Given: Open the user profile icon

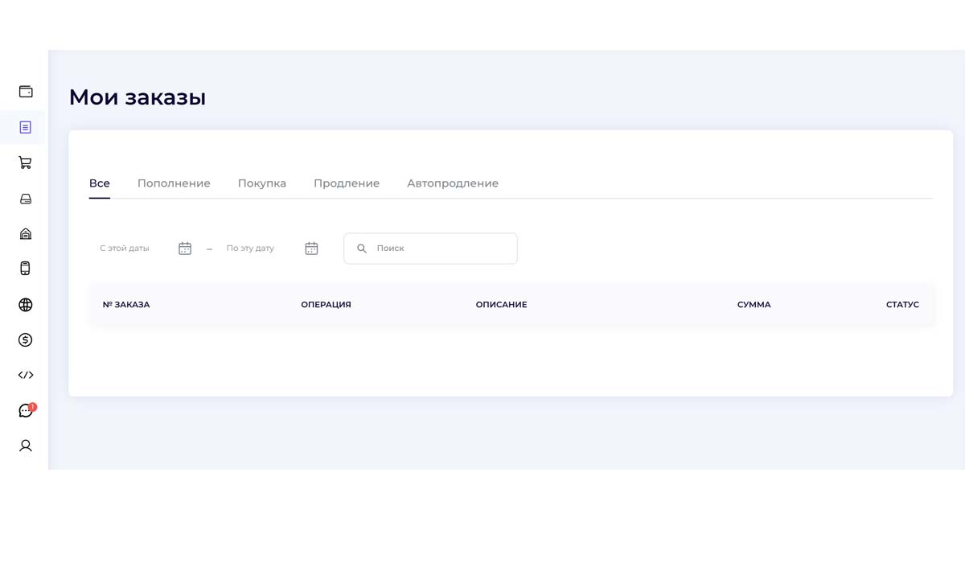Looking at the screenshot, I should 26,446.
